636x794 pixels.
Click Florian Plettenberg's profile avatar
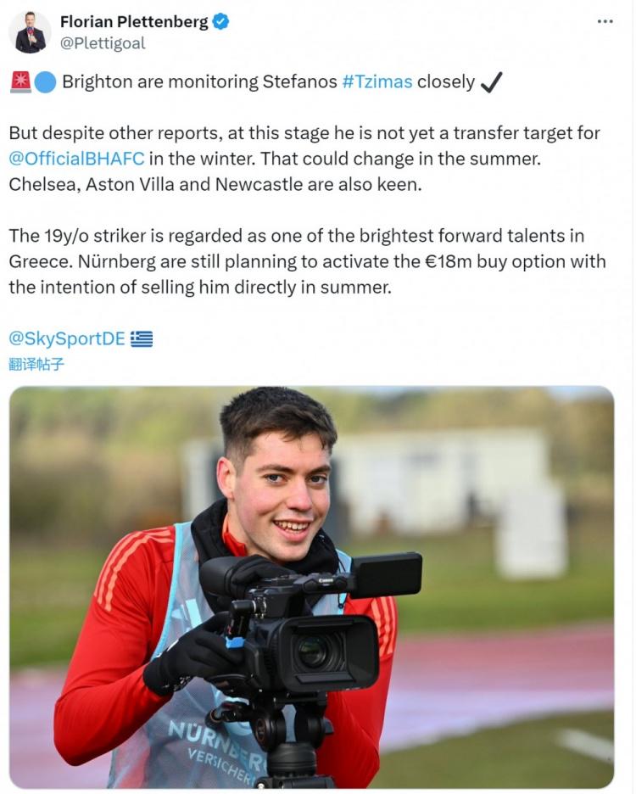tap(30, 32)
